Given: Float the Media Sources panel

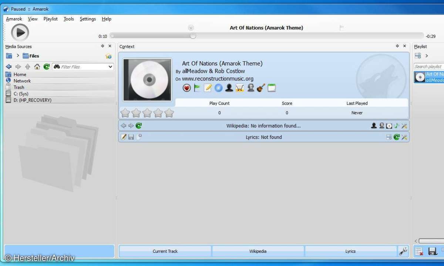Looking at the screenshot, I should [x=102, y=46].
